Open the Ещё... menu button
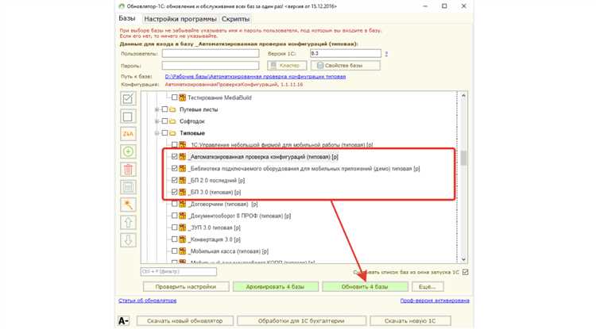 pos(428,286)
